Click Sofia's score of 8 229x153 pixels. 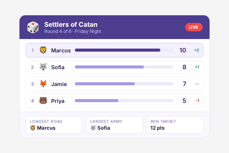[184, 67]
